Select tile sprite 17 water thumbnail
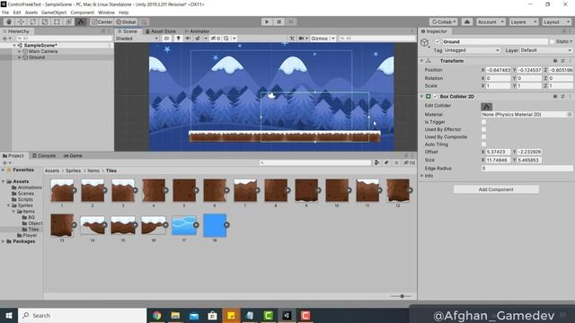The width and height of the screenshot is (575, 323). (184, 225)
